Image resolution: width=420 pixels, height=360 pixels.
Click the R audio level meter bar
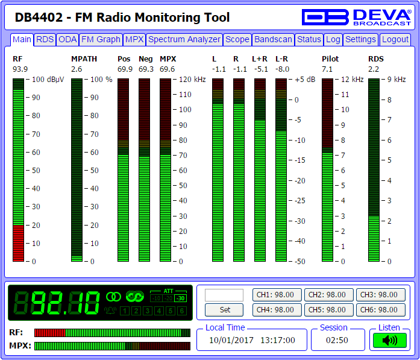pyautogui.click(x=239, y=170)
